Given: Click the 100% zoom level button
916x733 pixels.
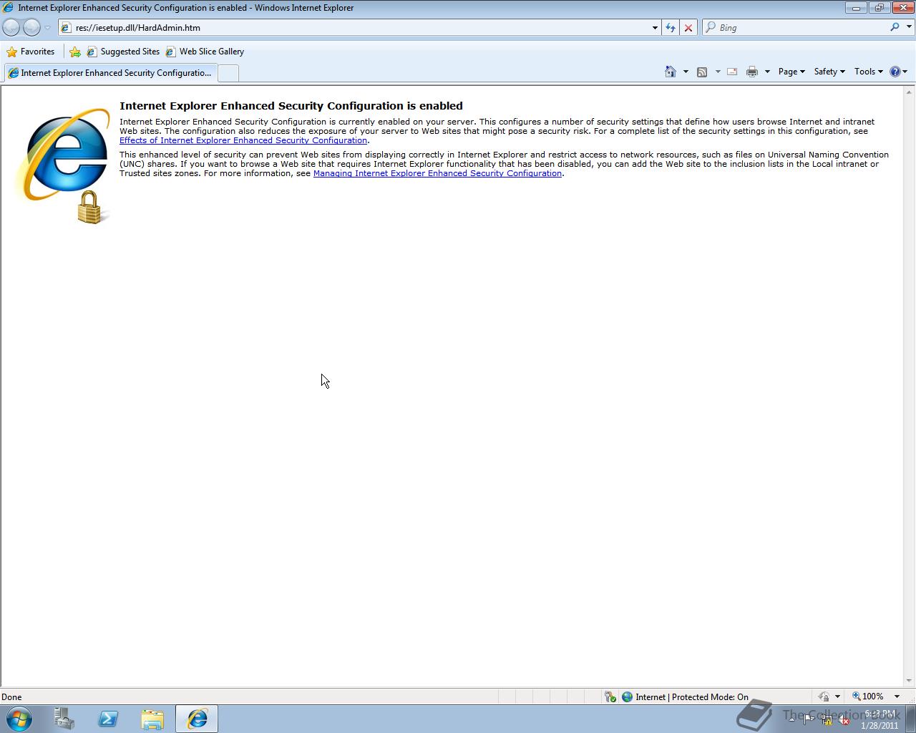Looking at the screenshot, I should (x=867, y=696).
